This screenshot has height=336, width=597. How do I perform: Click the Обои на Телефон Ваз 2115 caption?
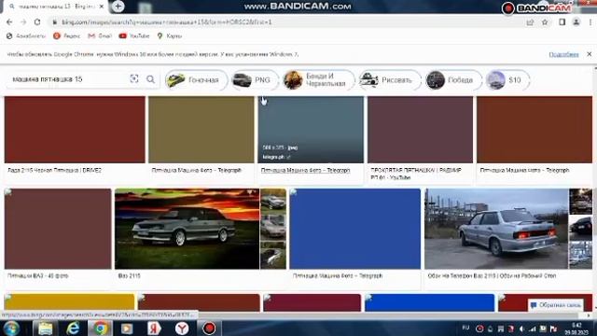pyautogui.click(x=492, y=275)
